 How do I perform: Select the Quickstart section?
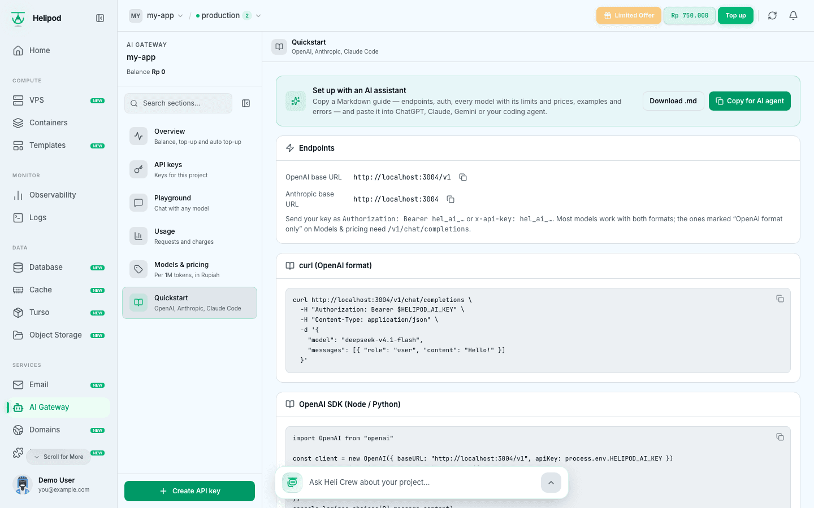click(x=189, y=303)
